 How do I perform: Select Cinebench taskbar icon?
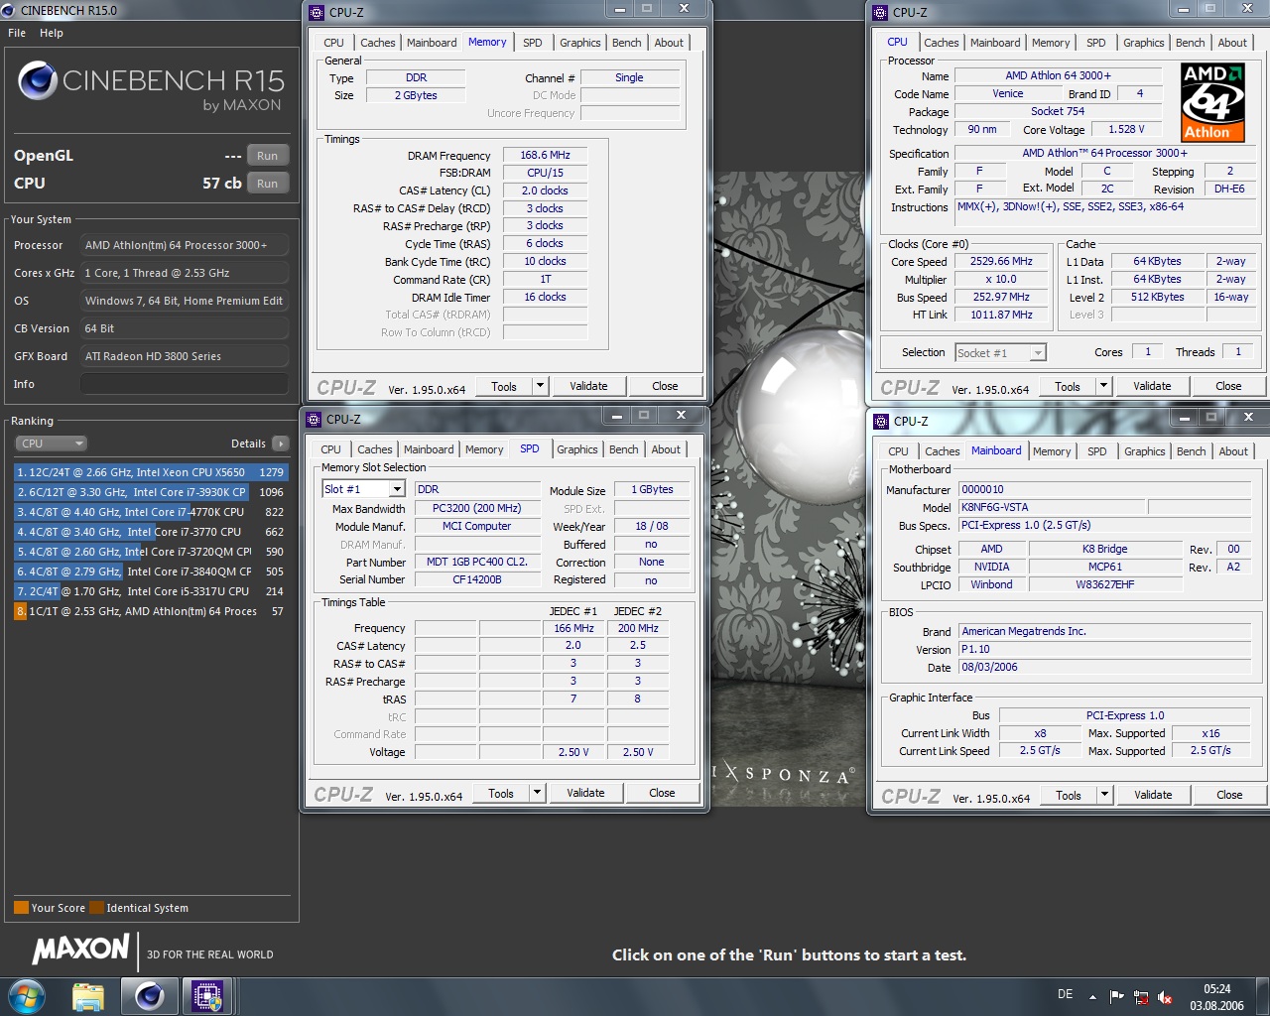click(150, 996)
